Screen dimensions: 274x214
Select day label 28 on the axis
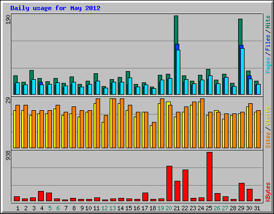(x=233, y=208)
